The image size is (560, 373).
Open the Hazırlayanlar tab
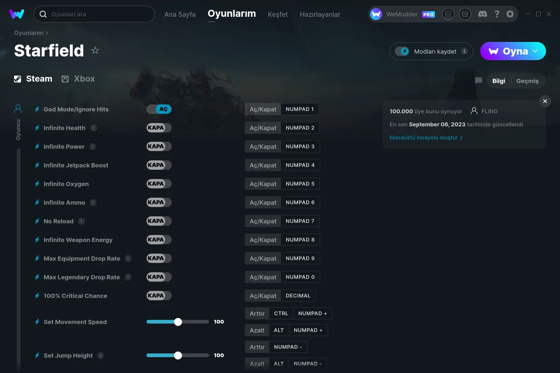(320, 14)
